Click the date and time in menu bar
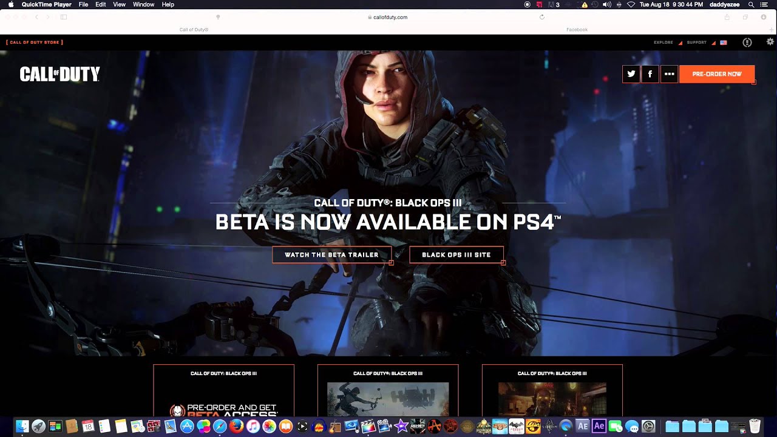The width and height of the screenshot is (777, 437). (671, 4)
